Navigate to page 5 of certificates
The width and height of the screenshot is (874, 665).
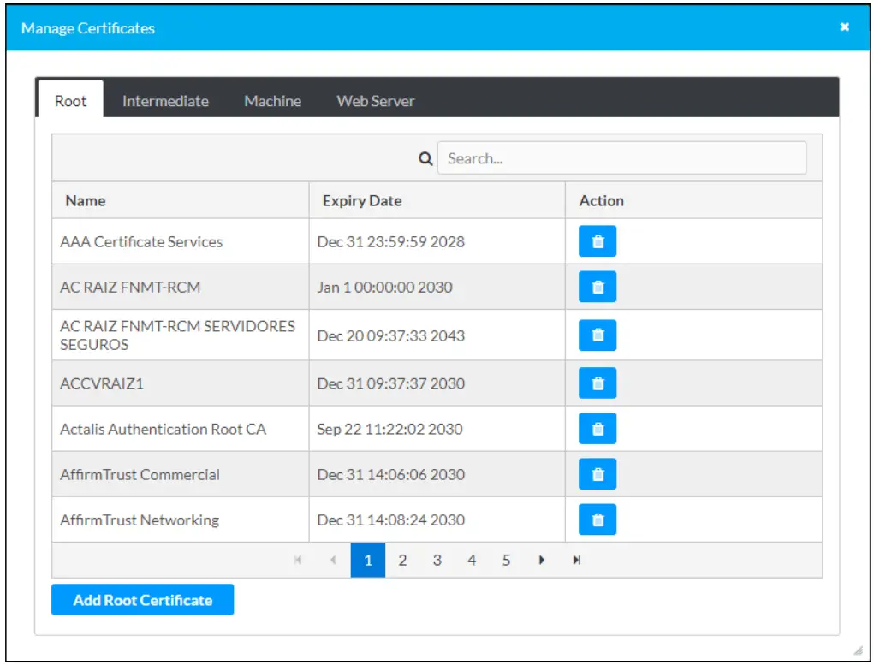pos(506,561)
